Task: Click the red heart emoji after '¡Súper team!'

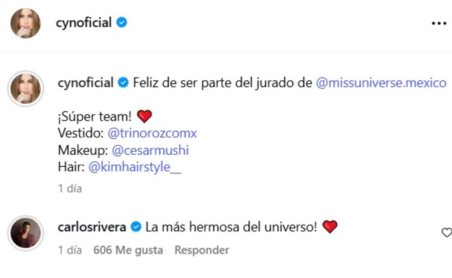Action: pos(144,117)
